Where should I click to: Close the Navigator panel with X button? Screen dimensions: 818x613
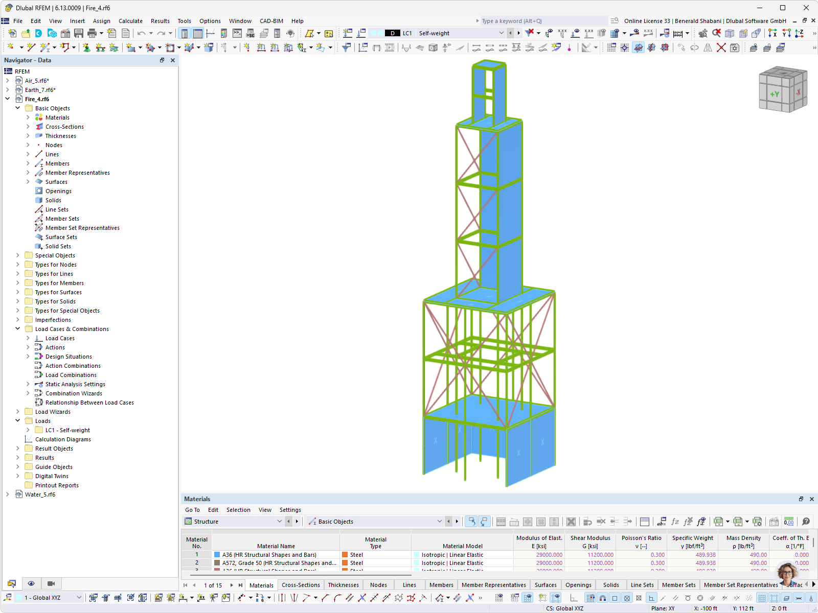coord(173,60)
